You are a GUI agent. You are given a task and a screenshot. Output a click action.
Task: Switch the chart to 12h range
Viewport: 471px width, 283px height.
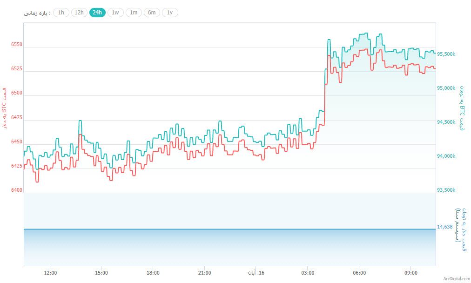click(79, 13)
